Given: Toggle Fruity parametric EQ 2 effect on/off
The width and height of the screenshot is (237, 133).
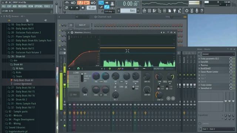Looking at the screenshot, I should tap(231, 59).
